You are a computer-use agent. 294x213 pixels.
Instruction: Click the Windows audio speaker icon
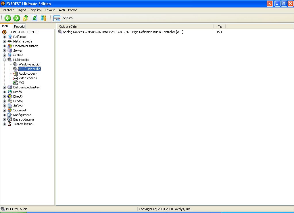pyautogui.click(x=15, y=64)
